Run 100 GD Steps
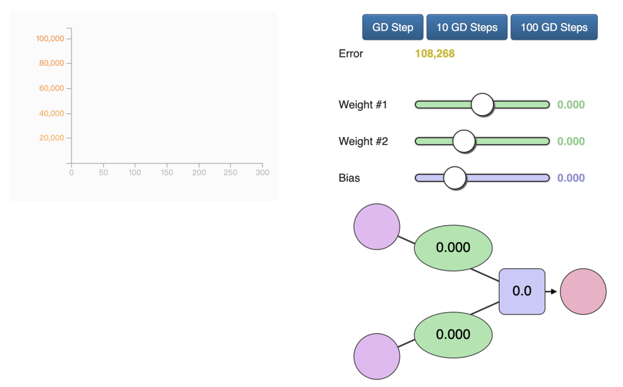 tap(554, 28)
